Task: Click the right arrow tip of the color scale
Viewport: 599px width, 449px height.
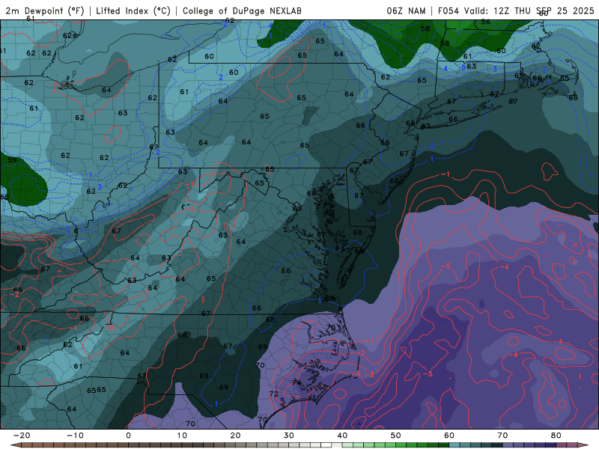Action: click(585, 445)
